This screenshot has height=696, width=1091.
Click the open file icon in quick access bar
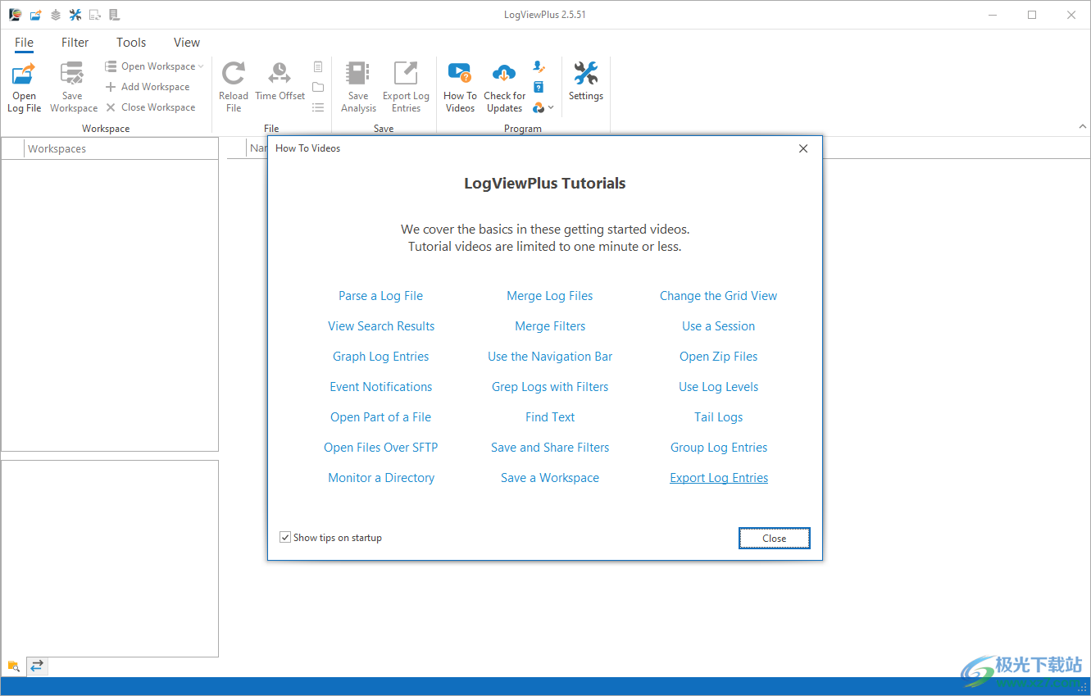[x=35, y=15]
